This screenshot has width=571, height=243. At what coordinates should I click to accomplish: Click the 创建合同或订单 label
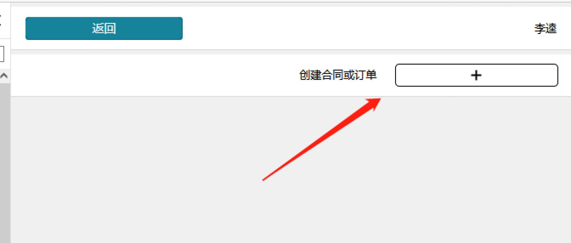coord(338,75)
